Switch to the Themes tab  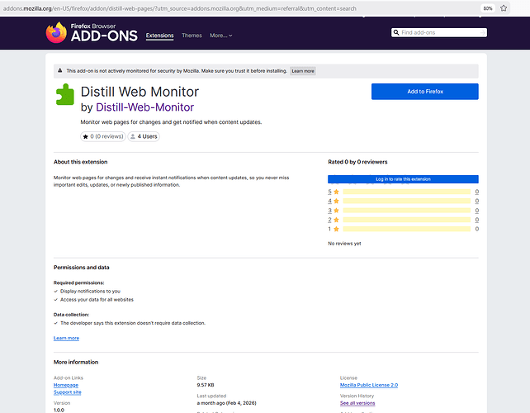coord(192,36)
